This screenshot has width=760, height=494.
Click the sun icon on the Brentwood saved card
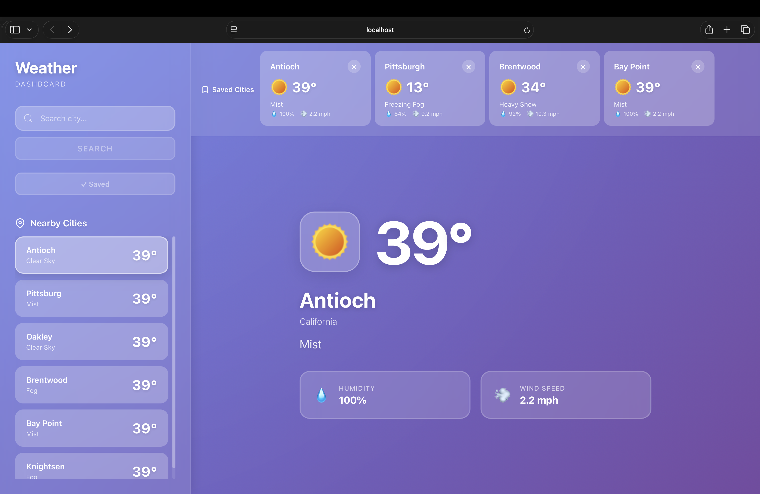click(x=508, y=87)
